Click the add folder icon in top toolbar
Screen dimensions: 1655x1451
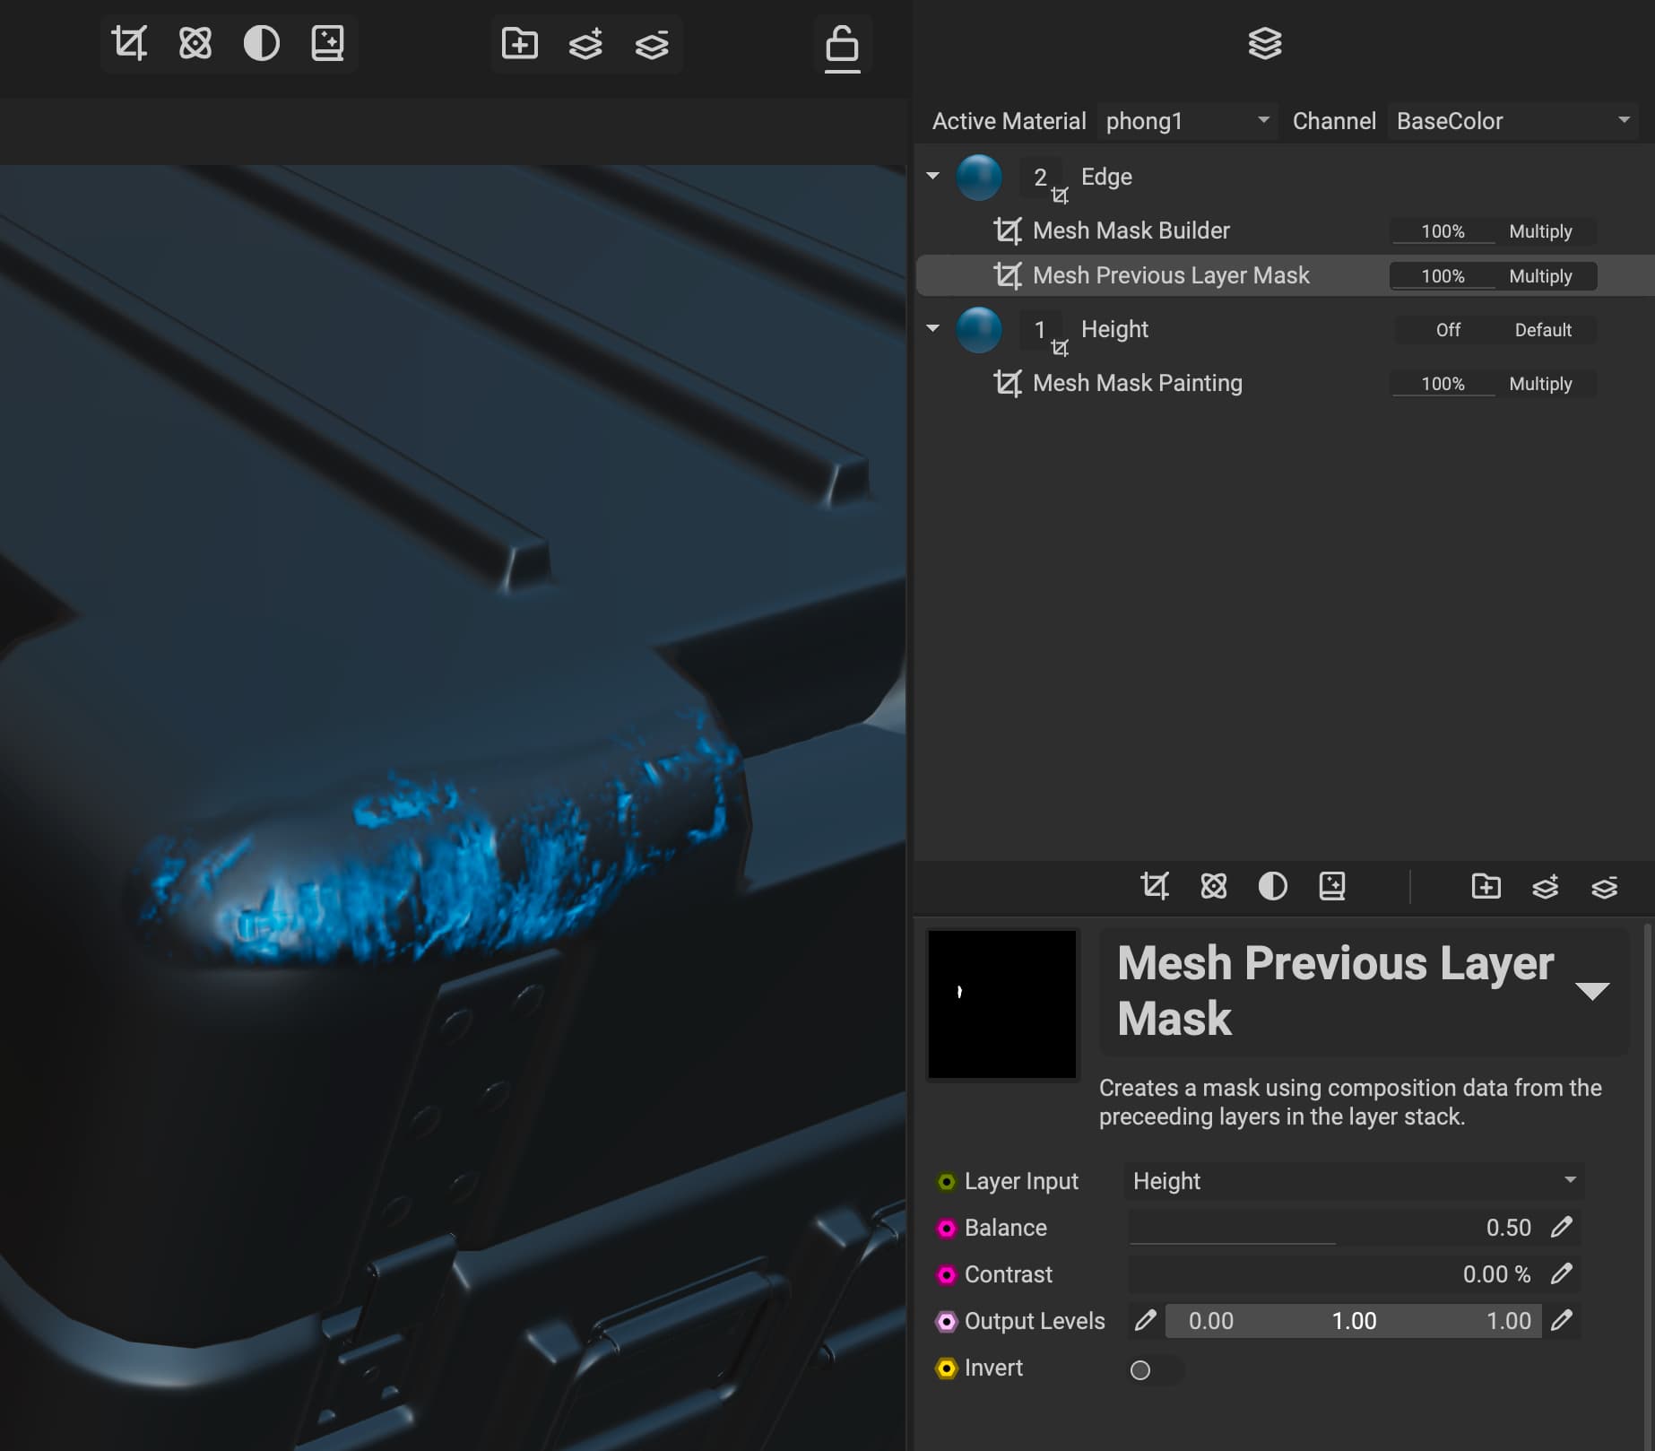coord(520,43)
